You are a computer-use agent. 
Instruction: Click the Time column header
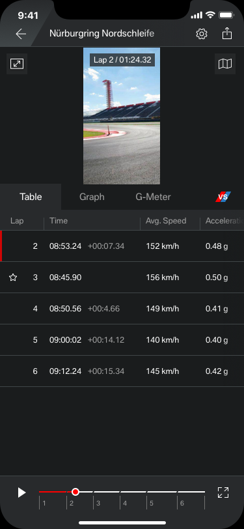point(59,221)
